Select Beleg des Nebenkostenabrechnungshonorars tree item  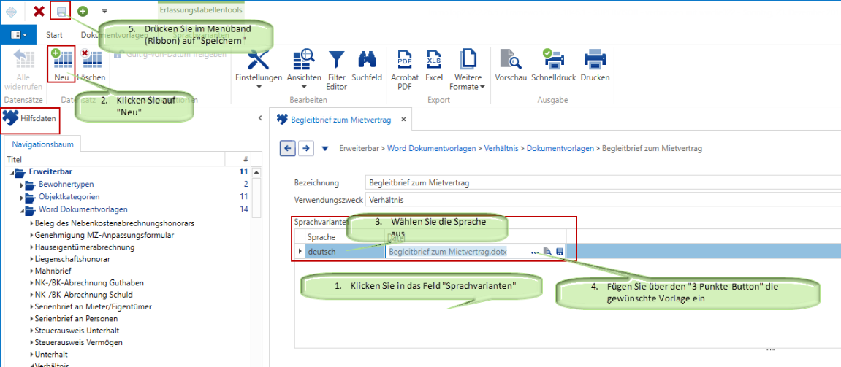tap(114, 223)
